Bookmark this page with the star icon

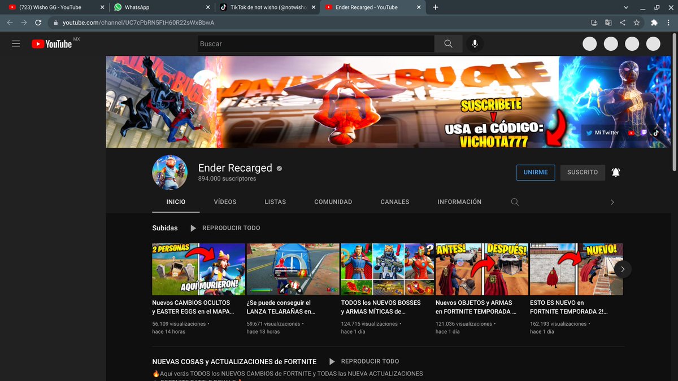point(637,23)
